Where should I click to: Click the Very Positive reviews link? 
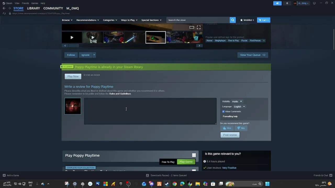tap(229, 168)
